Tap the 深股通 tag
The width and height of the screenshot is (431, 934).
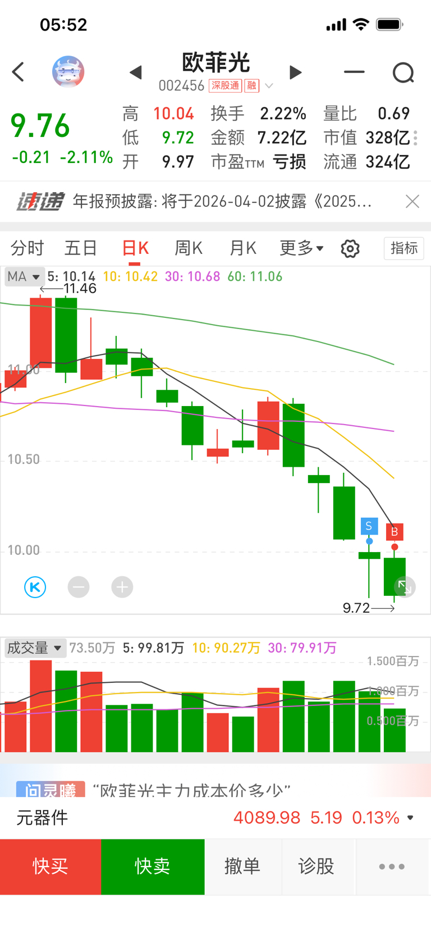(225, 85)
